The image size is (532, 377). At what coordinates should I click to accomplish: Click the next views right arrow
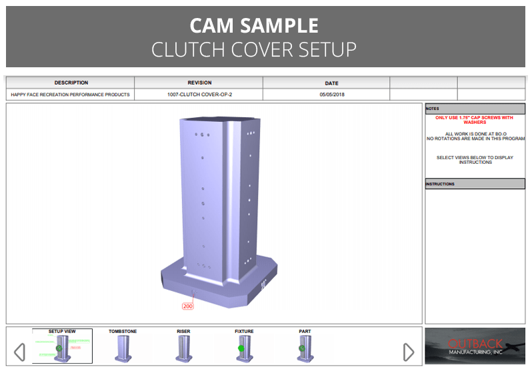pyautogui.click(x=409, y=352)
